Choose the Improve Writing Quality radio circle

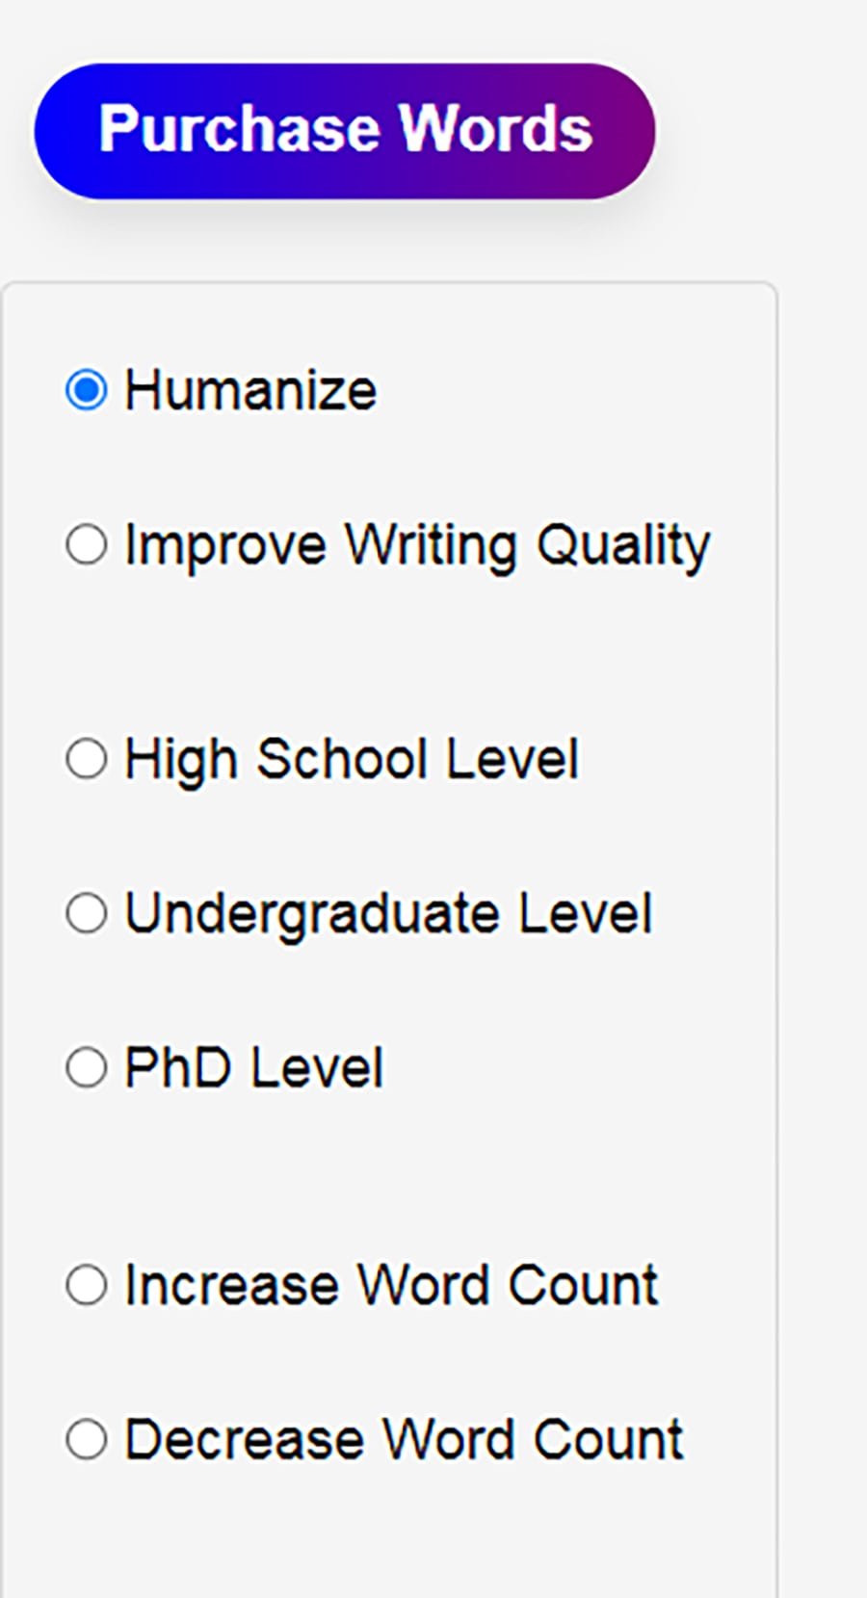pos(87,545)
